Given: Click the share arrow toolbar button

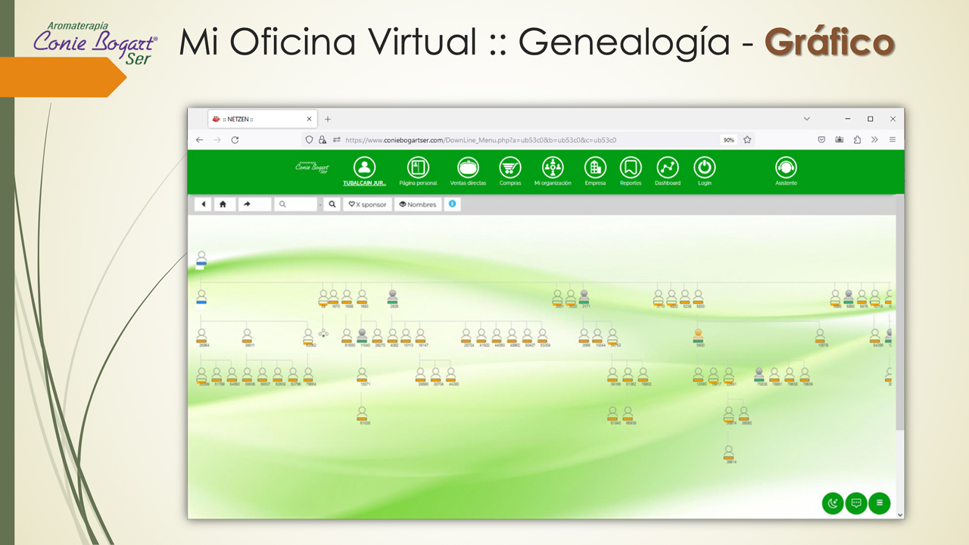Looking at the screenshot, I should 254,204.
